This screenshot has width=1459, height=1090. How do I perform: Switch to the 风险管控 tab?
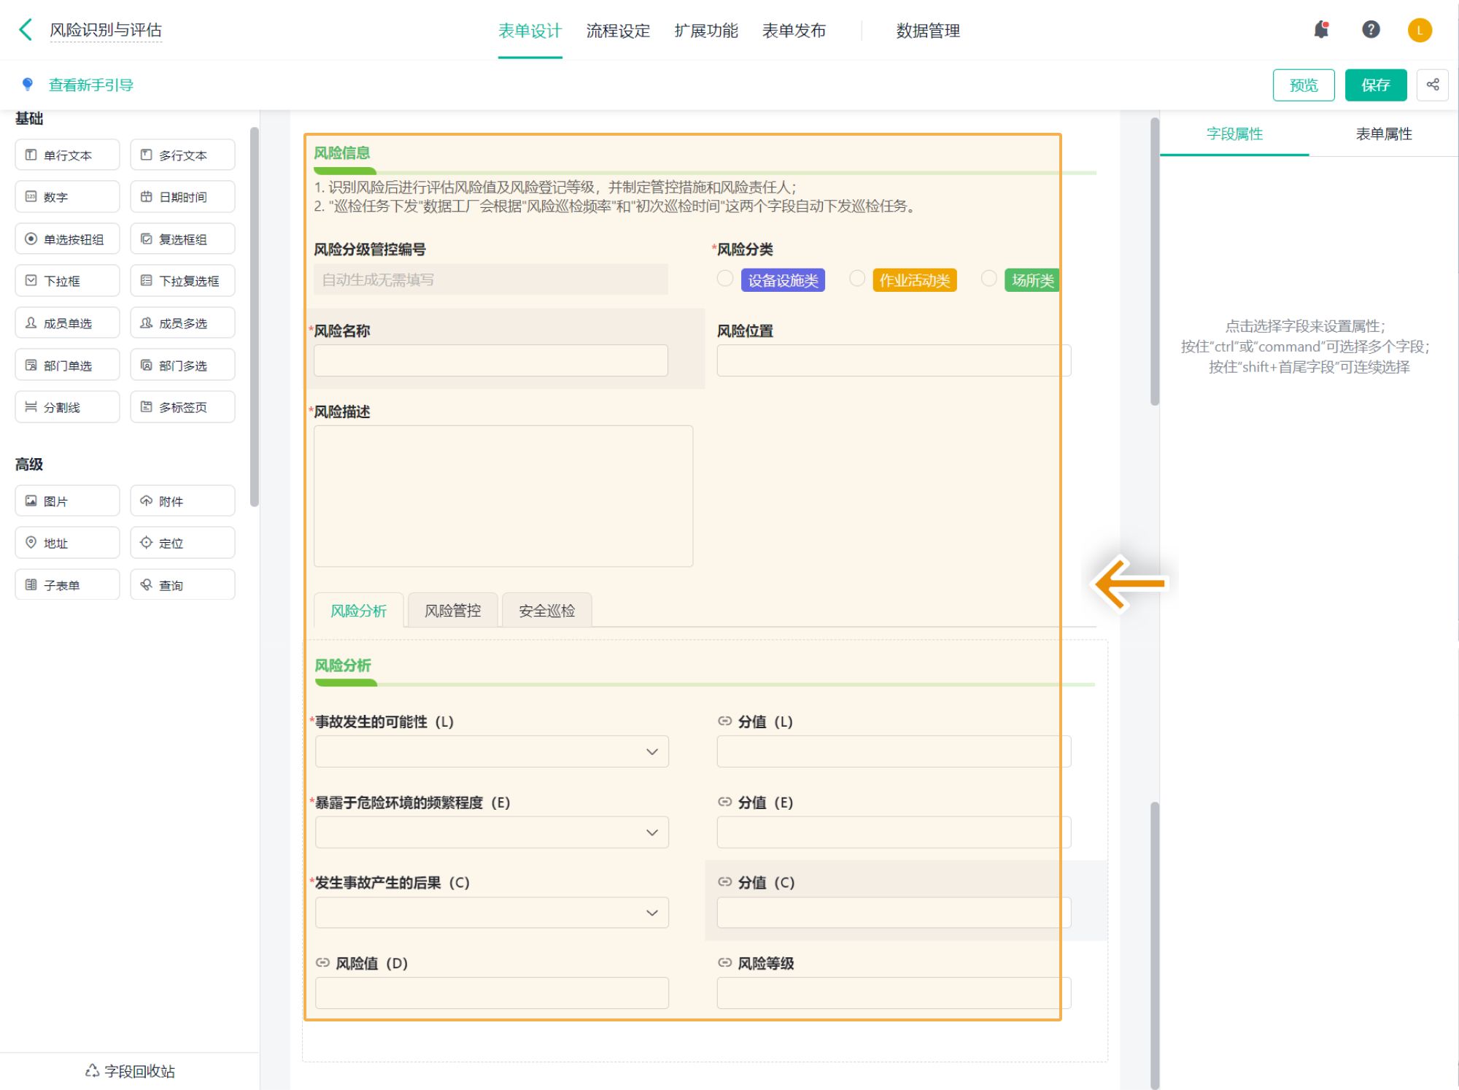[452, 611]
